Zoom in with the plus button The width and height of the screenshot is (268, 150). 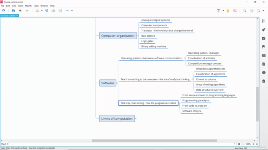point(253,144)
